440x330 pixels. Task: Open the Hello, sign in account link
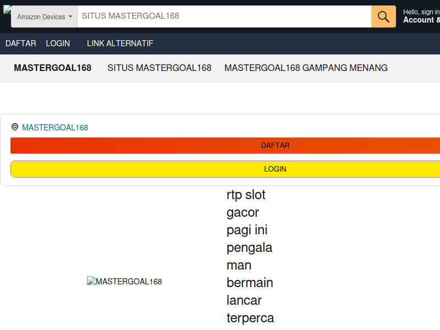421,16
